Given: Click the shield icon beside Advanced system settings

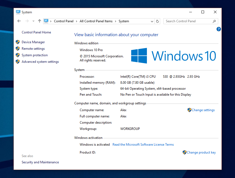Looking at the screenshot, I should point(18,62).
